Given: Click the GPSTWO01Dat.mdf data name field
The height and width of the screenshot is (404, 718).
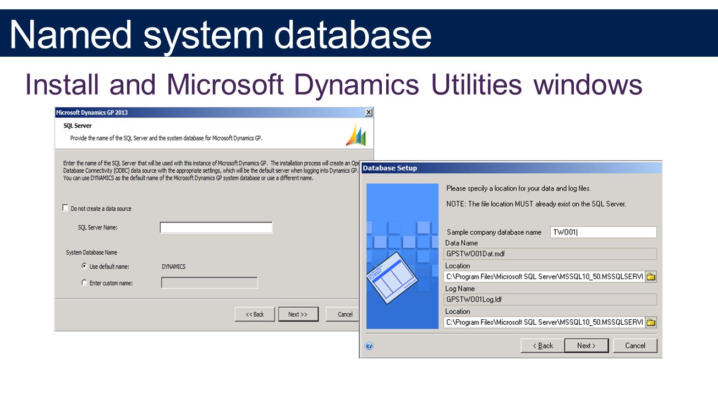Looking at the screenshot, I should tap(550, 254).
